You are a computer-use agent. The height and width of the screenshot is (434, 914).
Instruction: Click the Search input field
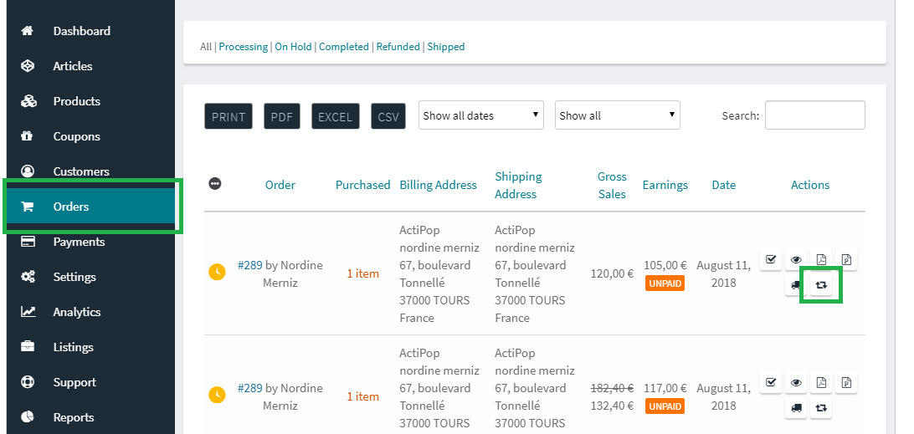[x=814, y=115]
